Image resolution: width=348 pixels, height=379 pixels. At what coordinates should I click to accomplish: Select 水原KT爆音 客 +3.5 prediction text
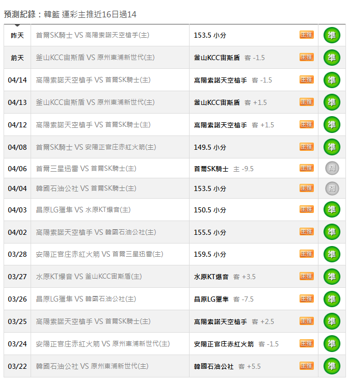pyautogui.click(x=225, y=277)
